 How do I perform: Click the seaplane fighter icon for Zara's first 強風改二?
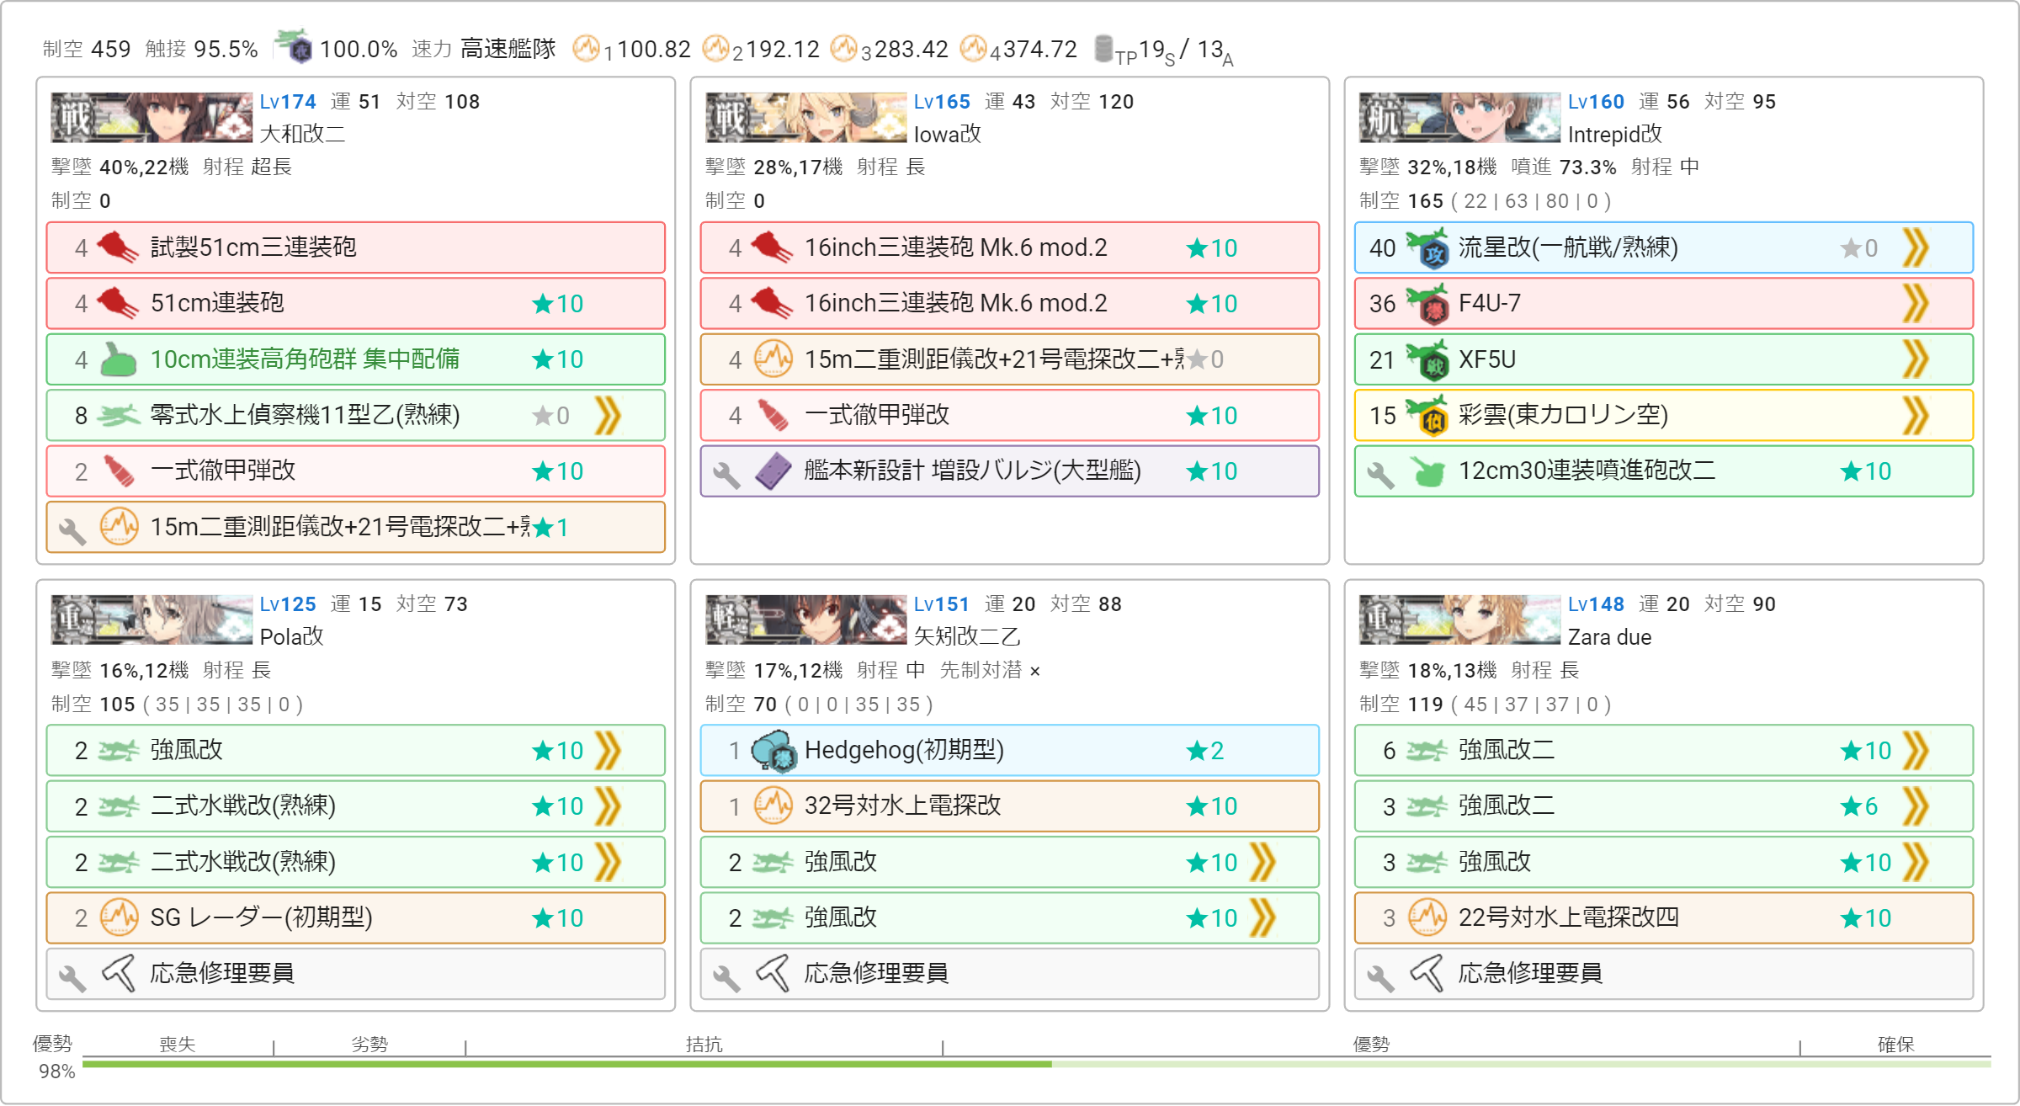[x=1427, y=751]
